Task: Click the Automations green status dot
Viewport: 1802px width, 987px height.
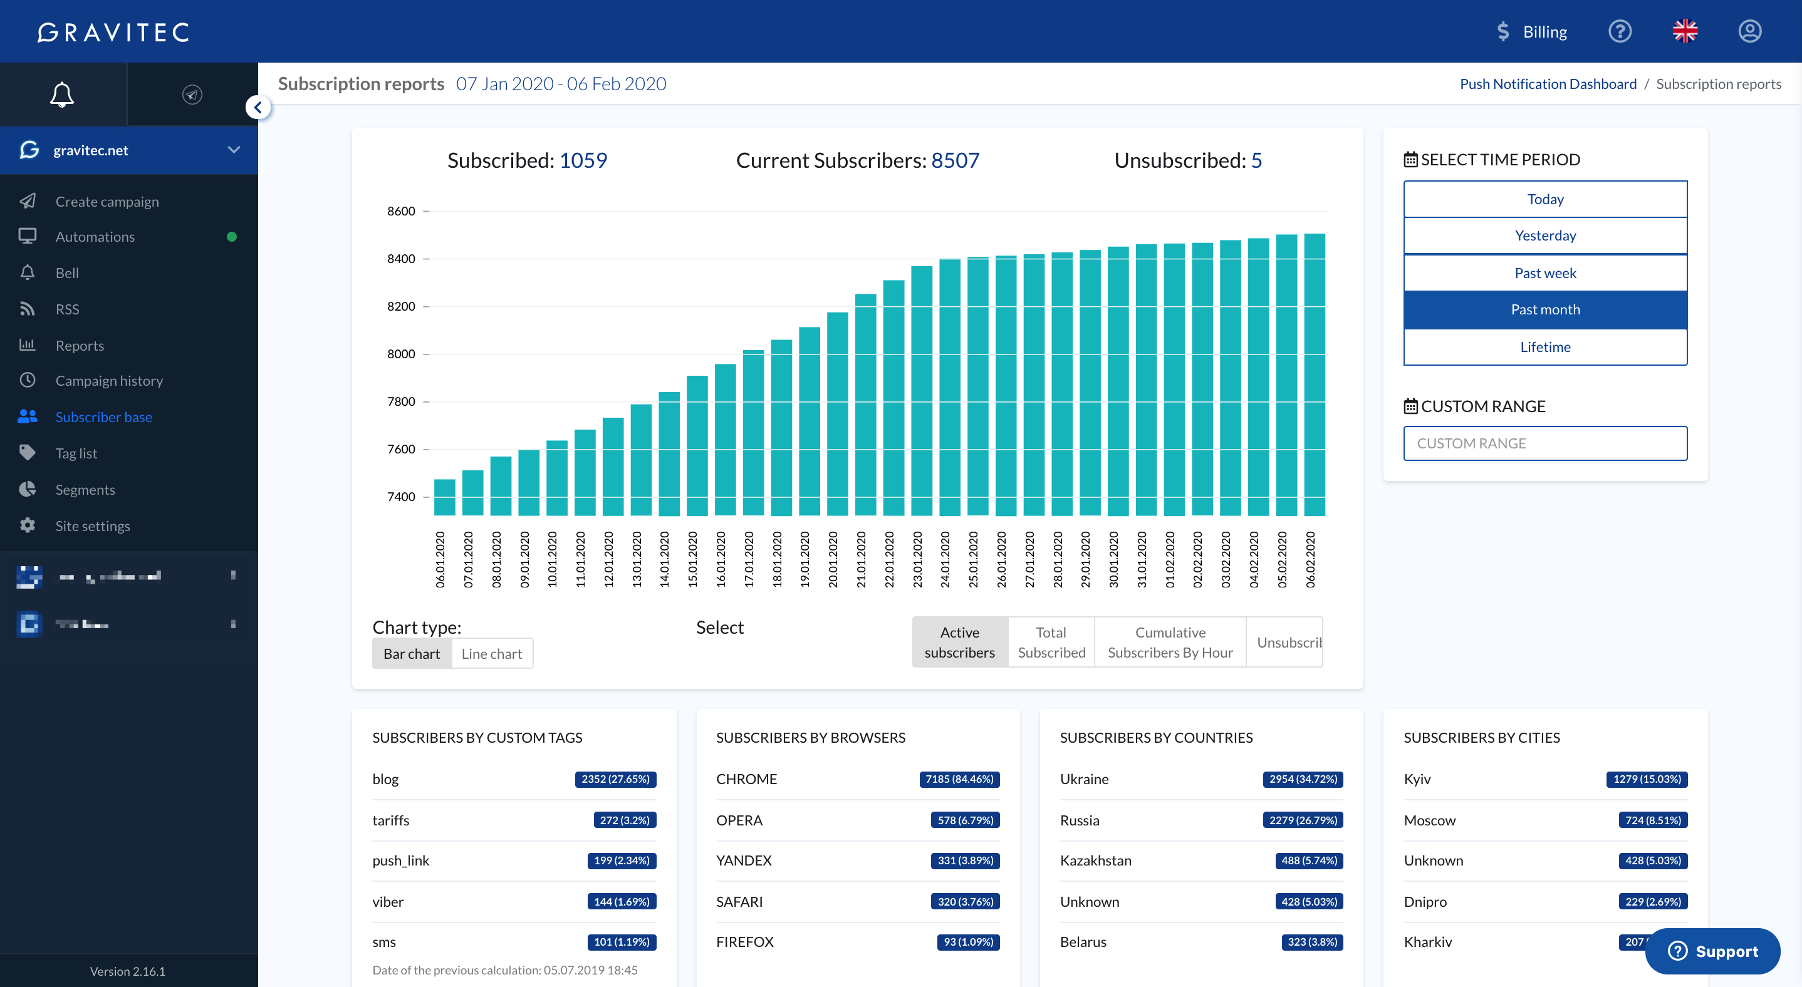Action: pos(232,236)
